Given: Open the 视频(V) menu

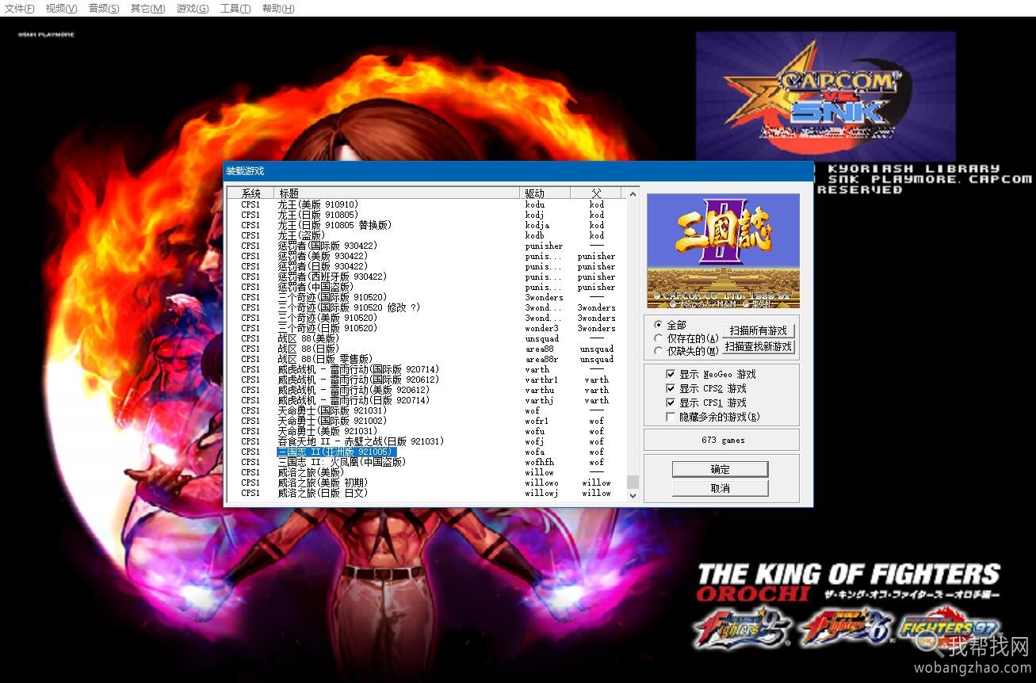Looking at the screenshot, I should point(61,8).
